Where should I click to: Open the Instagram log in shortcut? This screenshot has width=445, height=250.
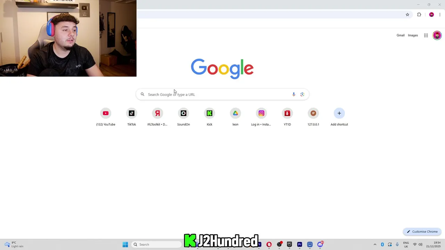click(x=261, y=117)
